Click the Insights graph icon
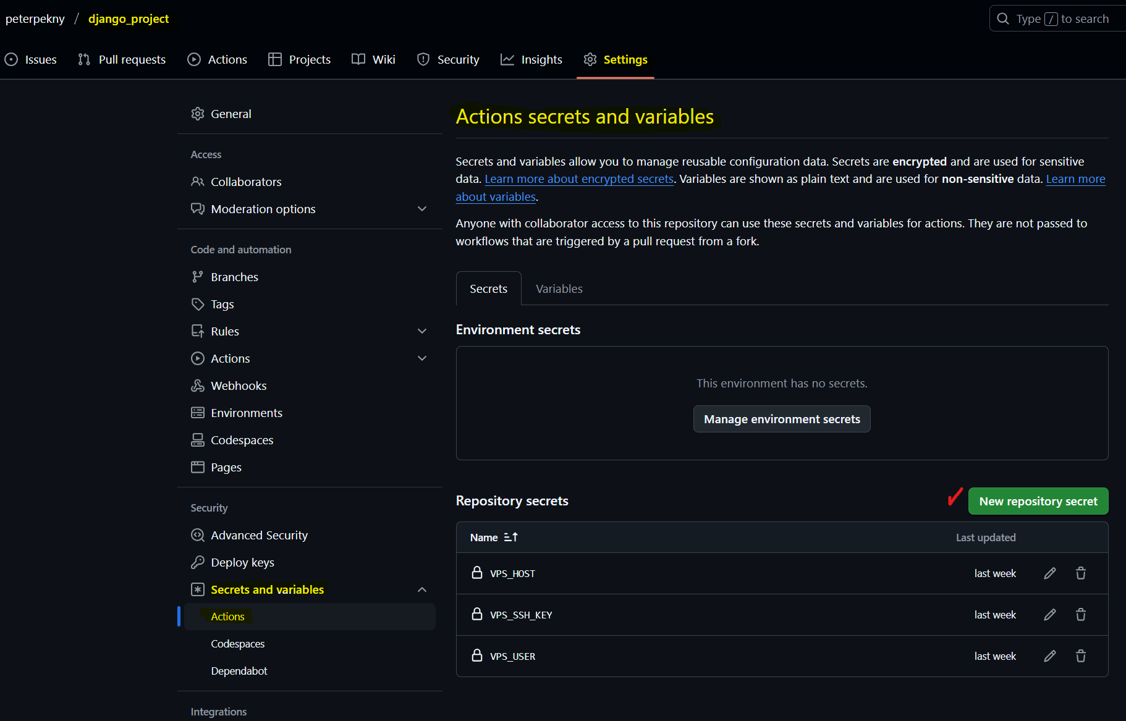1126x721 pixels. [x=507, y=59]
